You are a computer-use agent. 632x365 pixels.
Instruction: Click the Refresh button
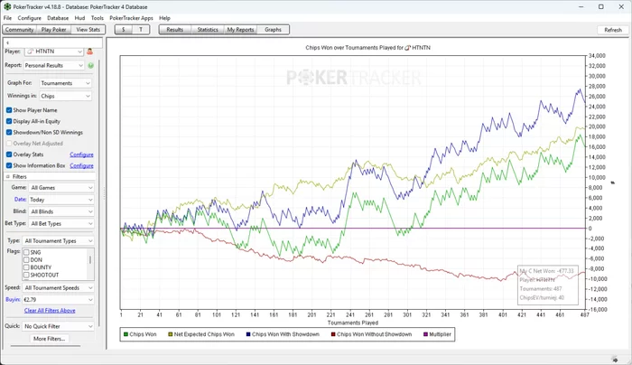[x=613, y=30]
